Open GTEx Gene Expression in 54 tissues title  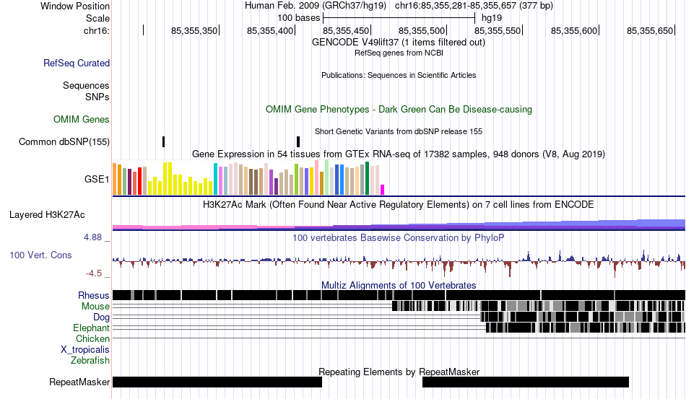point(399,154)
